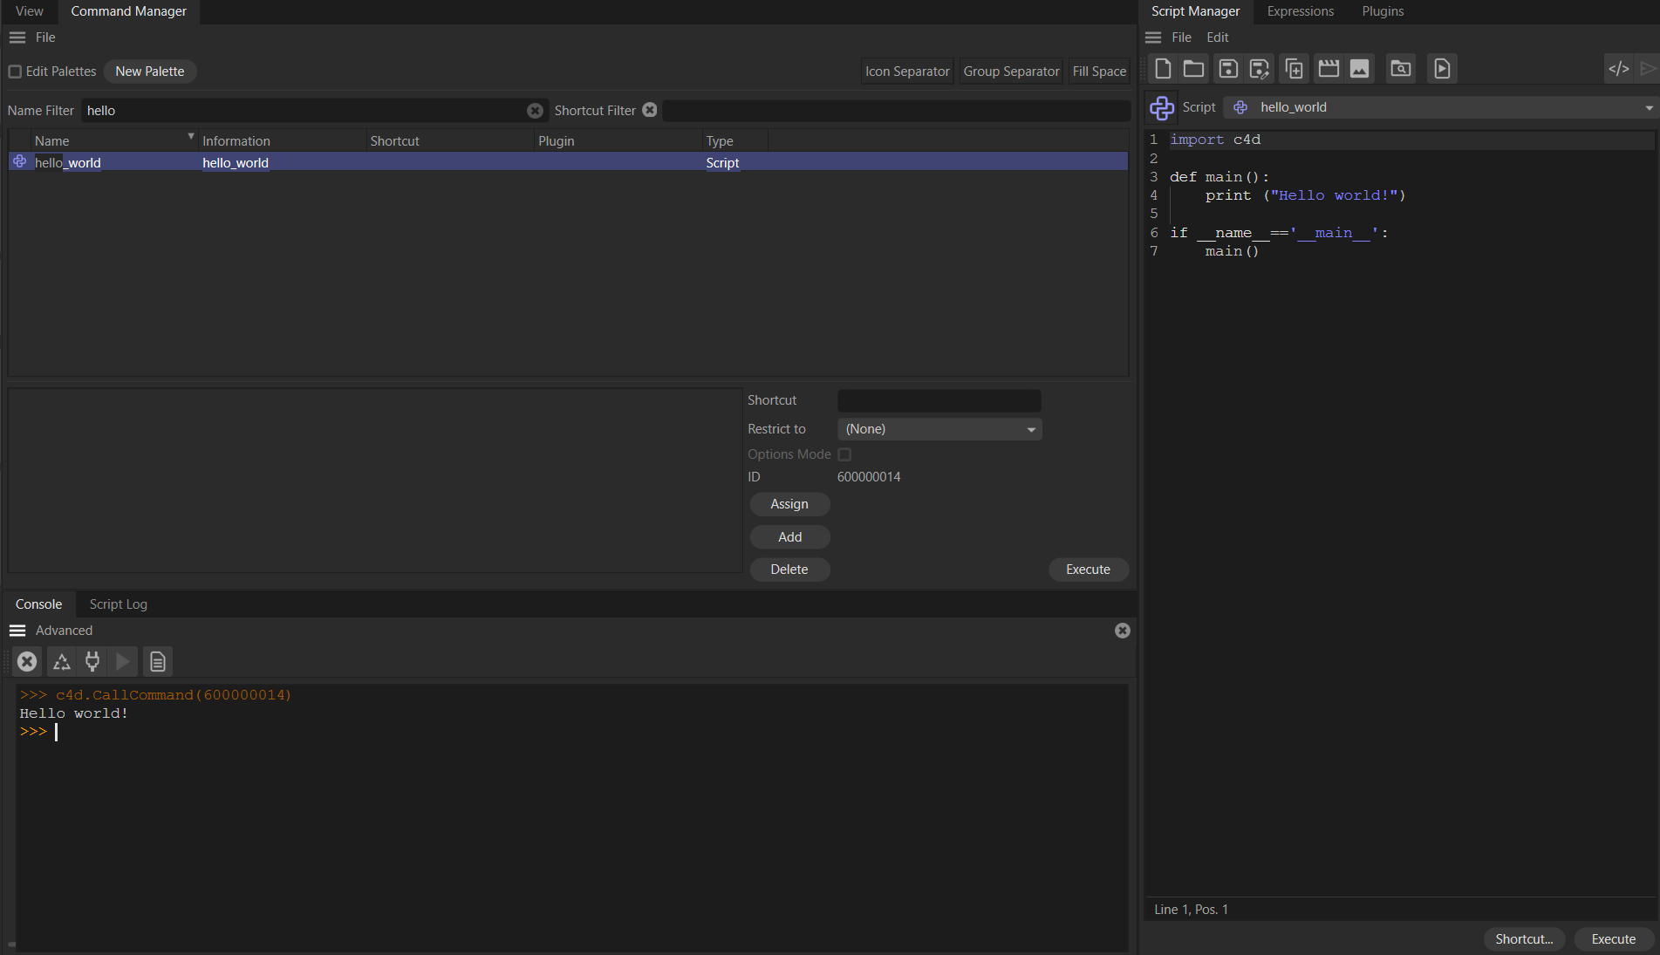Sort by Shortcut column header
Viewport: 1660px width, 955px height.
pos(450,141)
